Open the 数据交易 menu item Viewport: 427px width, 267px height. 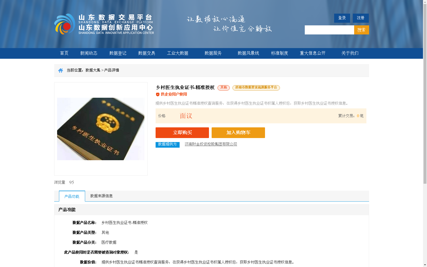pos(147,53)
